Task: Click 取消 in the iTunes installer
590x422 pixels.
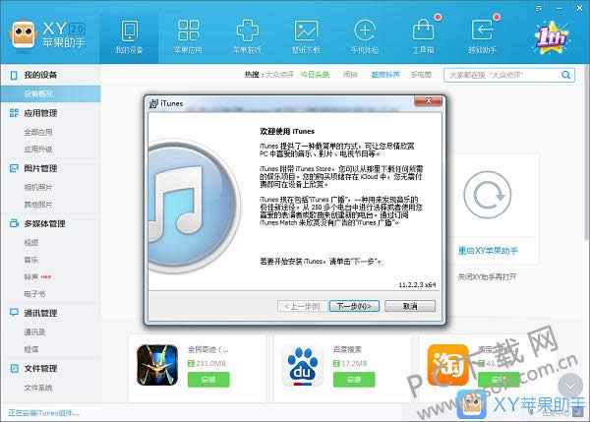Action: coord(410,306)
